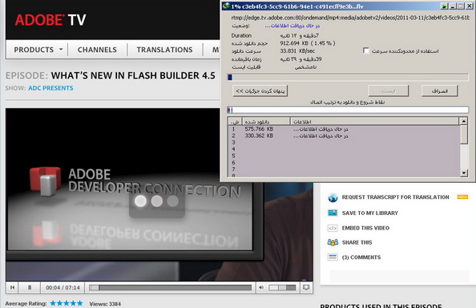Click the download overall progress bar

pos(348,78)
